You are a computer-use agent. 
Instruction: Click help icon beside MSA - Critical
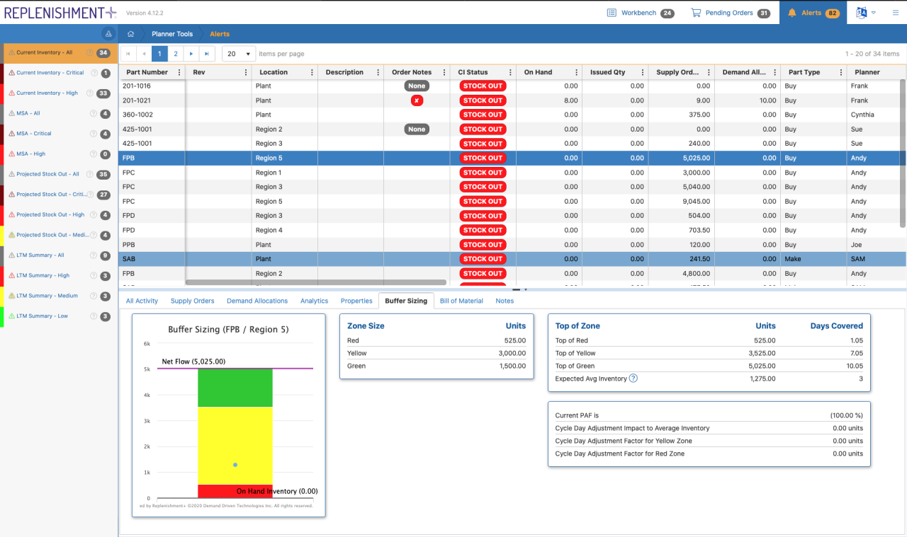pyautogui.click(x=94, y=134)
